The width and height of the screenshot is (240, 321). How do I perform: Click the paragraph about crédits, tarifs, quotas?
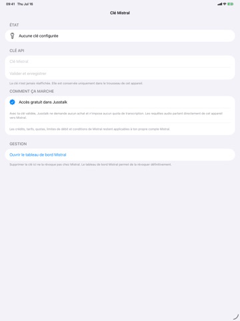(90, 129)
